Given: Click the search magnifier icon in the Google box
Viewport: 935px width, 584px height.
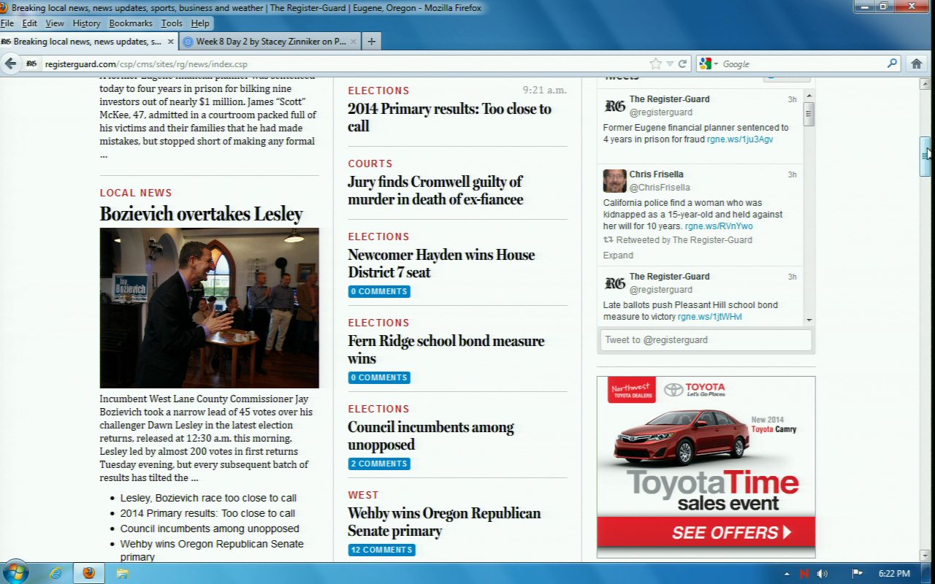Looking at the screenshot, I should coord(892,64).
